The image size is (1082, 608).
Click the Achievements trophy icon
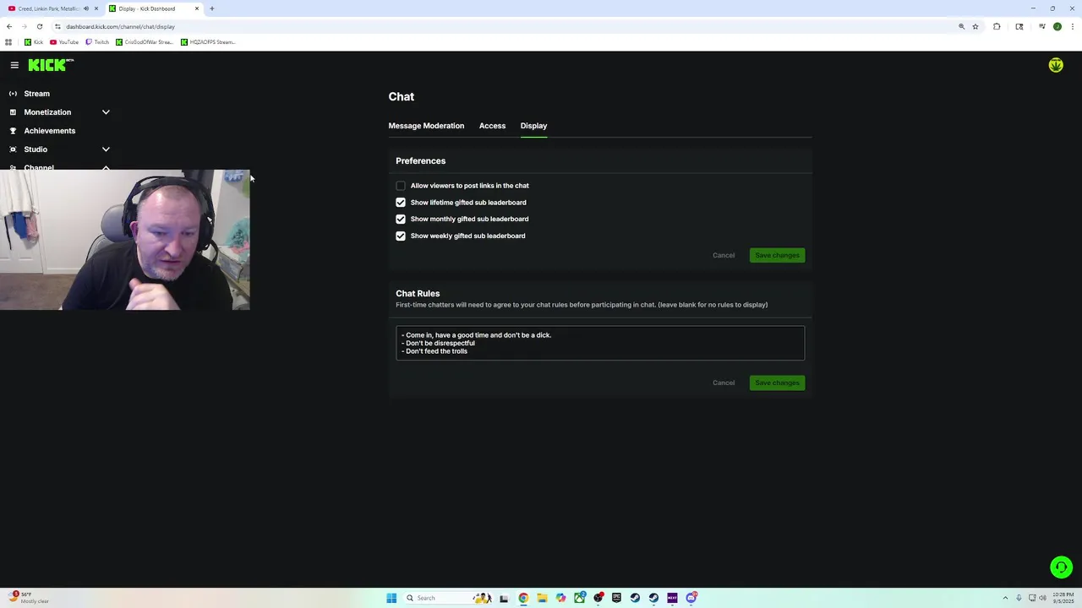click(13, 131)
